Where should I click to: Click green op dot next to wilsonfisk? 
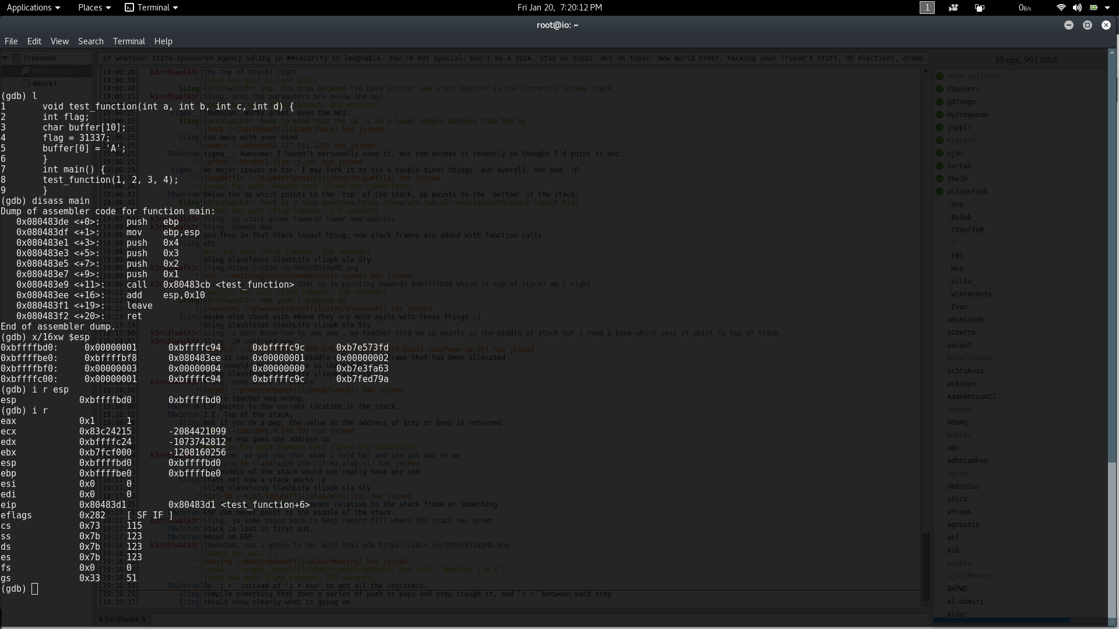(939, 192)
